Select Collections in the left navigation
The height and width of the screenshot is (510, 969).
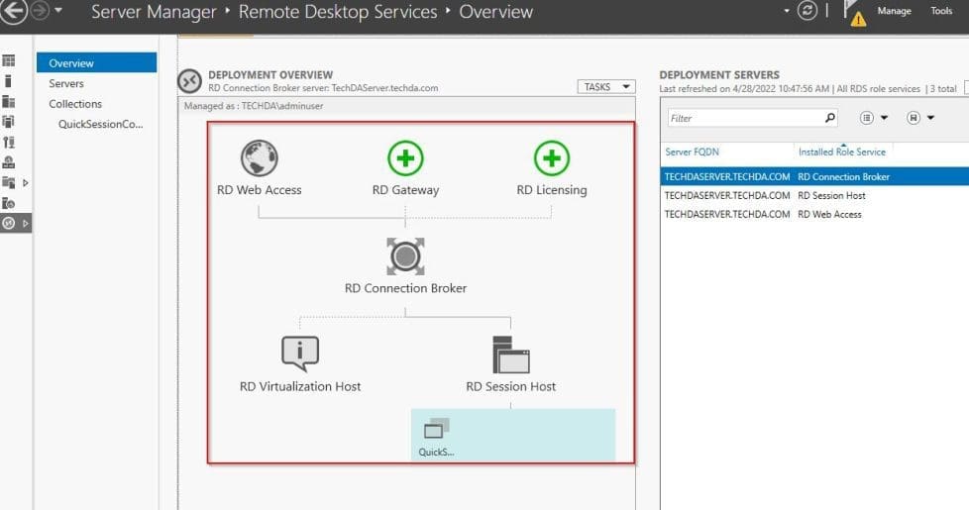[75, 104]
